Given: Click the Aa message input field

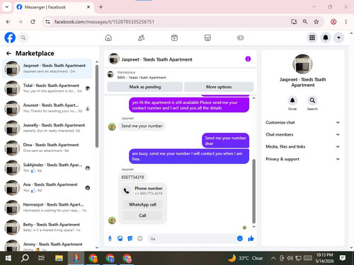Looking at the screenshot, I should pos(192,239).
